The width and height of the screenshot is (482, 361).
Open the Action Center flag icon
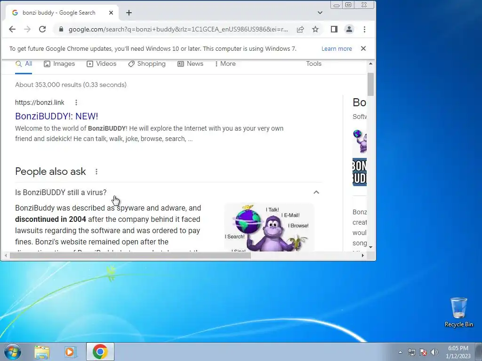(423, 352)
